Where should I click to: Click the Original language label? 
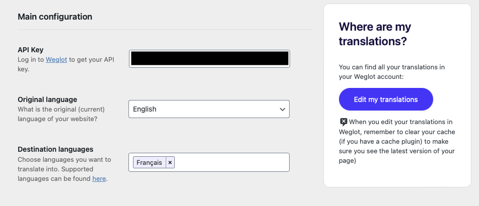[47, 99]
